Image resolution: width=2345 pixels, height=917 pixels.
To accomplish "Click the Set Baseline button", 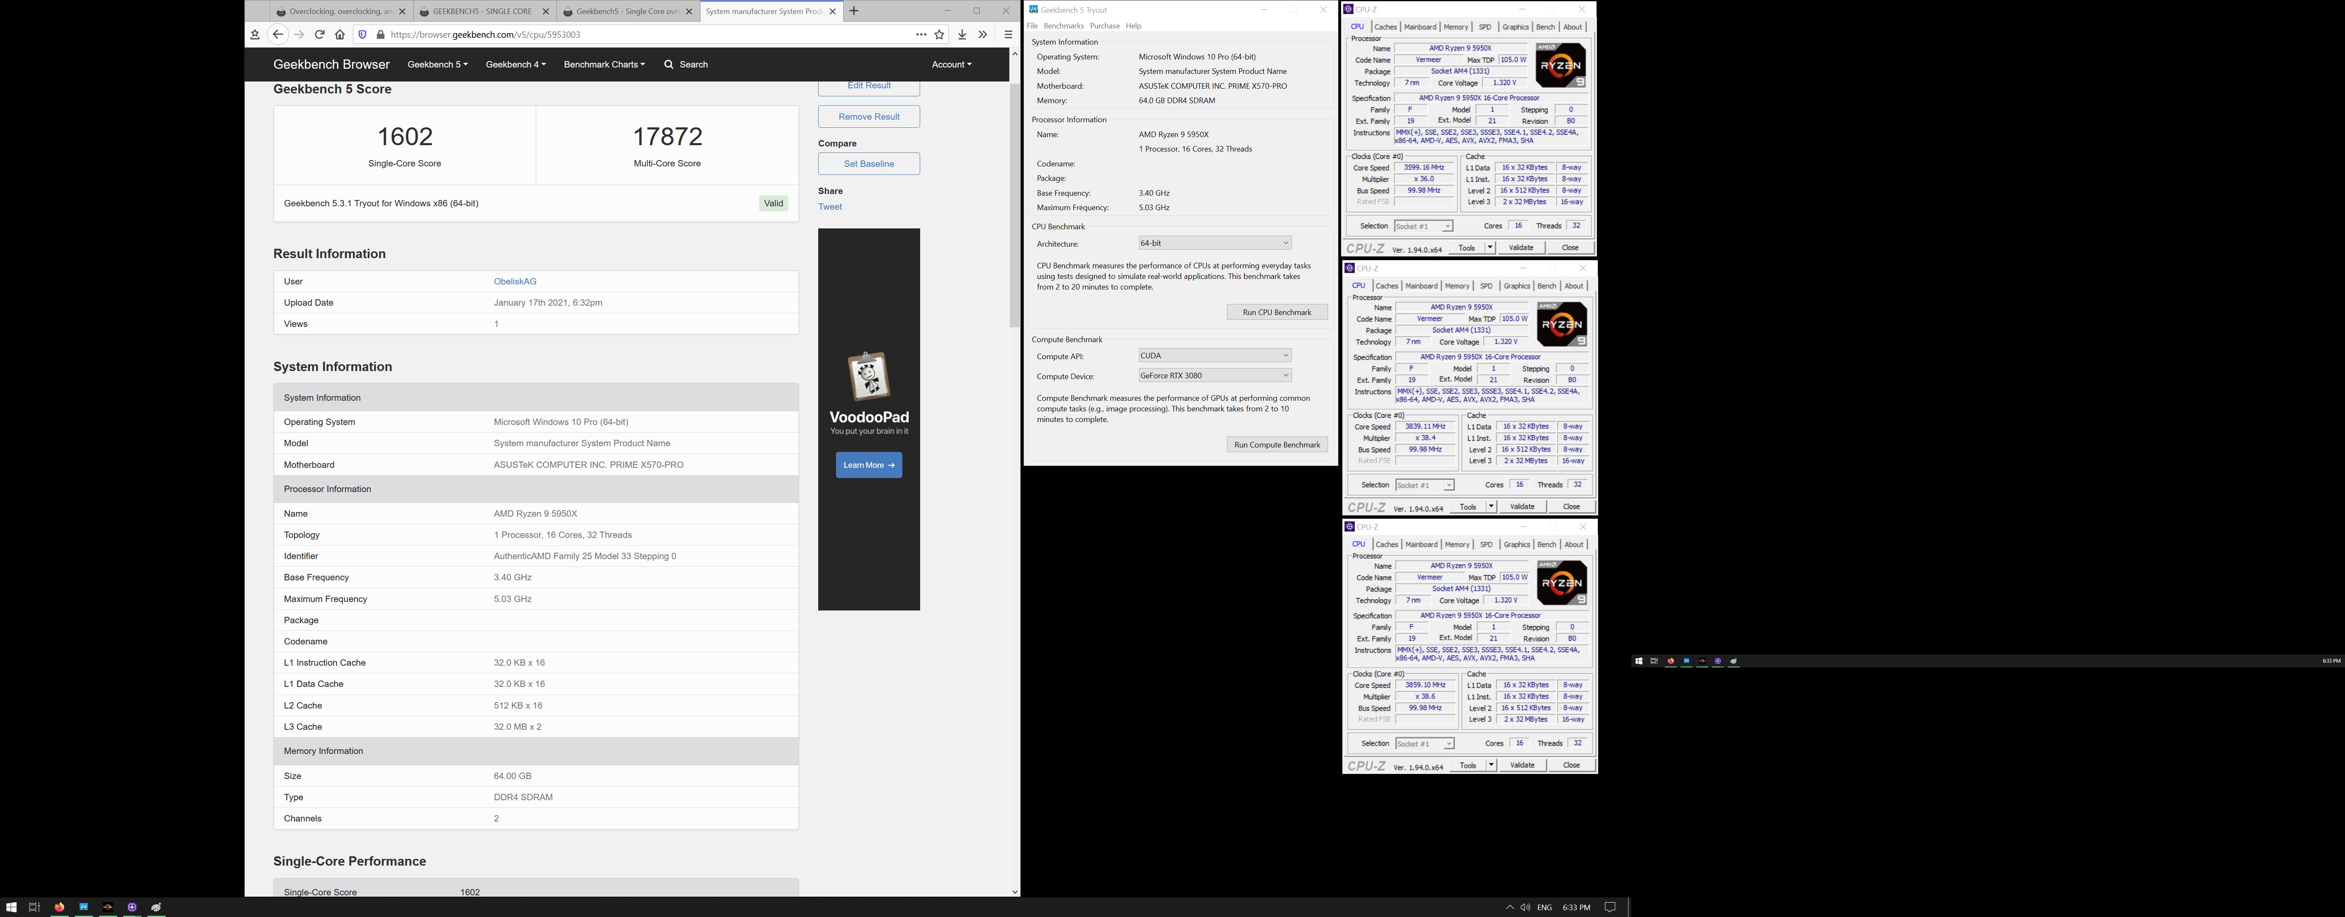I will point(868,164).
